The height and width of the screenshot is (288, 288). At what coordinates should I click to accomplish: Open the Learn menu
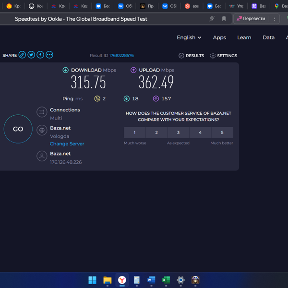click(244, 37)
